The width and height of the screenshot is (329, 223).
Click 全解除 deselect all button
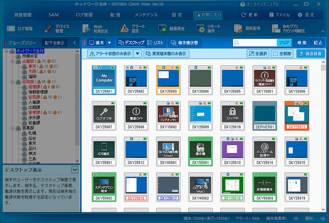[282, 54]
